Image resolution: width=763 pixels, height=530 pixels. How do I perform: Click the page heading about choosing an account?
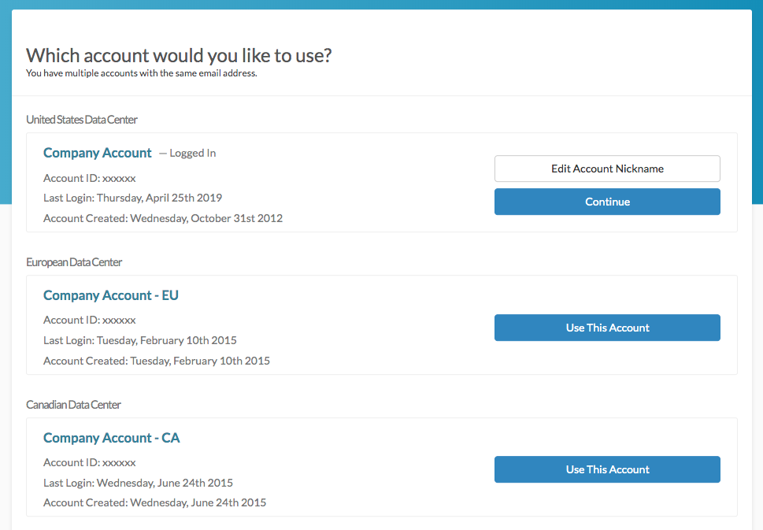(179, 55)
